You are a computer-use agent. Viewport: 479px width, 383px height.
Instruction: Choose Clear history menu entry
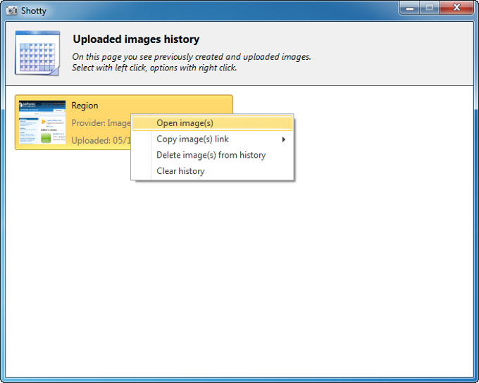pyautogui.click(x=212, y=171)
